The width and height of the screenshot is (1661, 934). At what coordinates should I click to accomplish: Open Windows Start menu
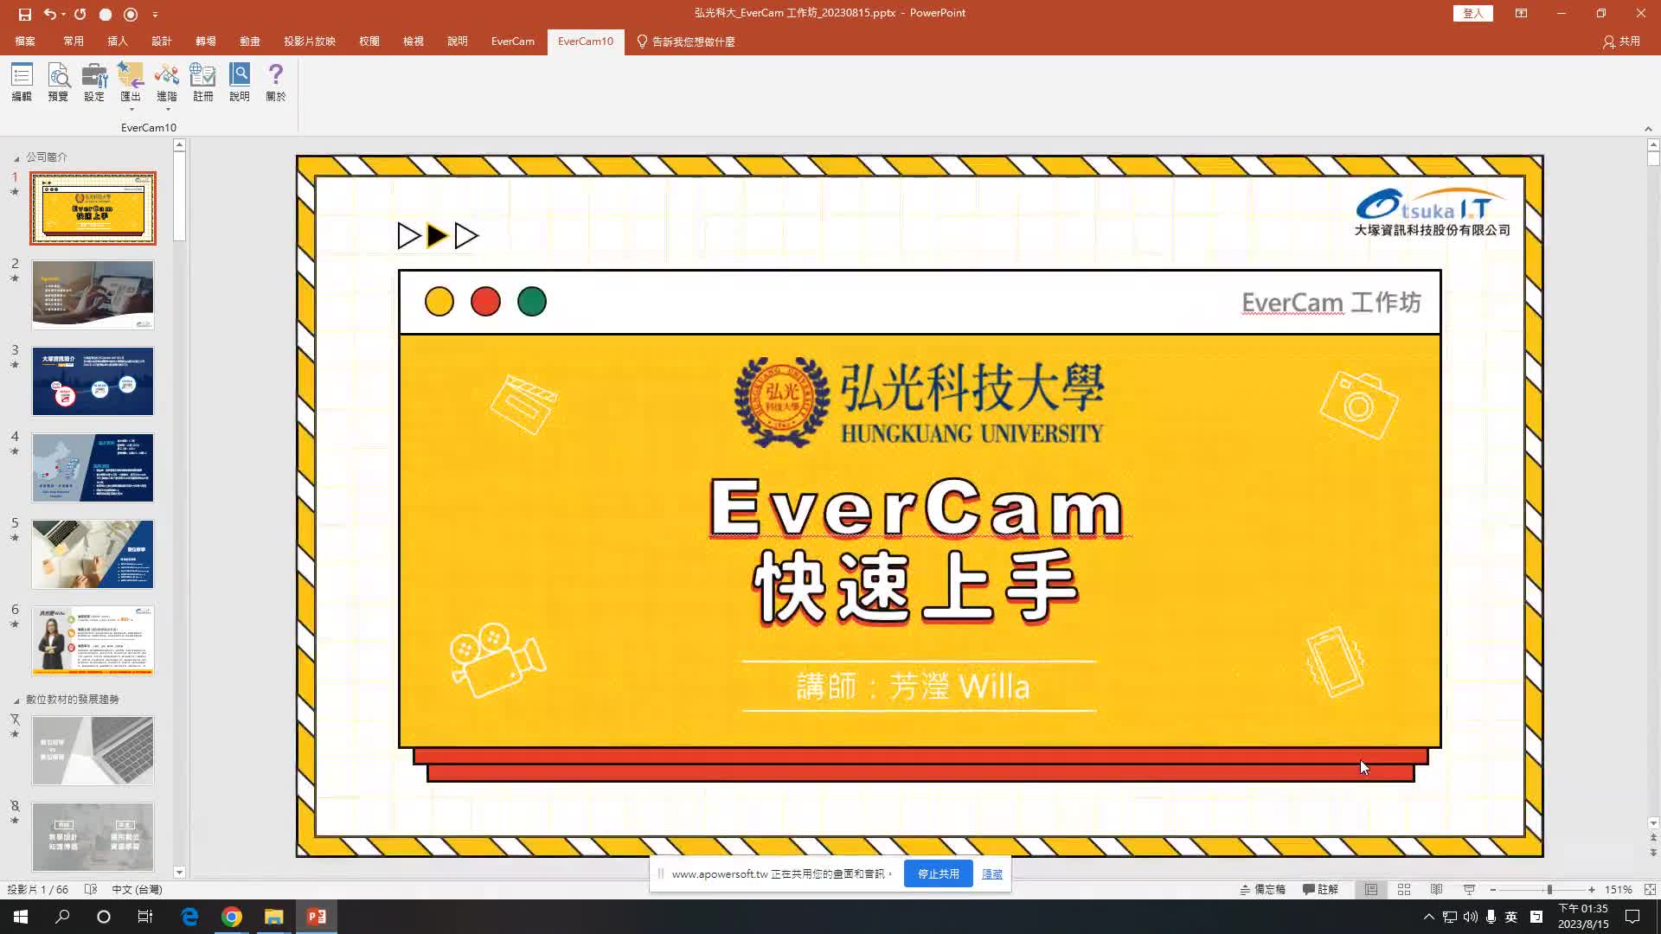tap(21, 917)
